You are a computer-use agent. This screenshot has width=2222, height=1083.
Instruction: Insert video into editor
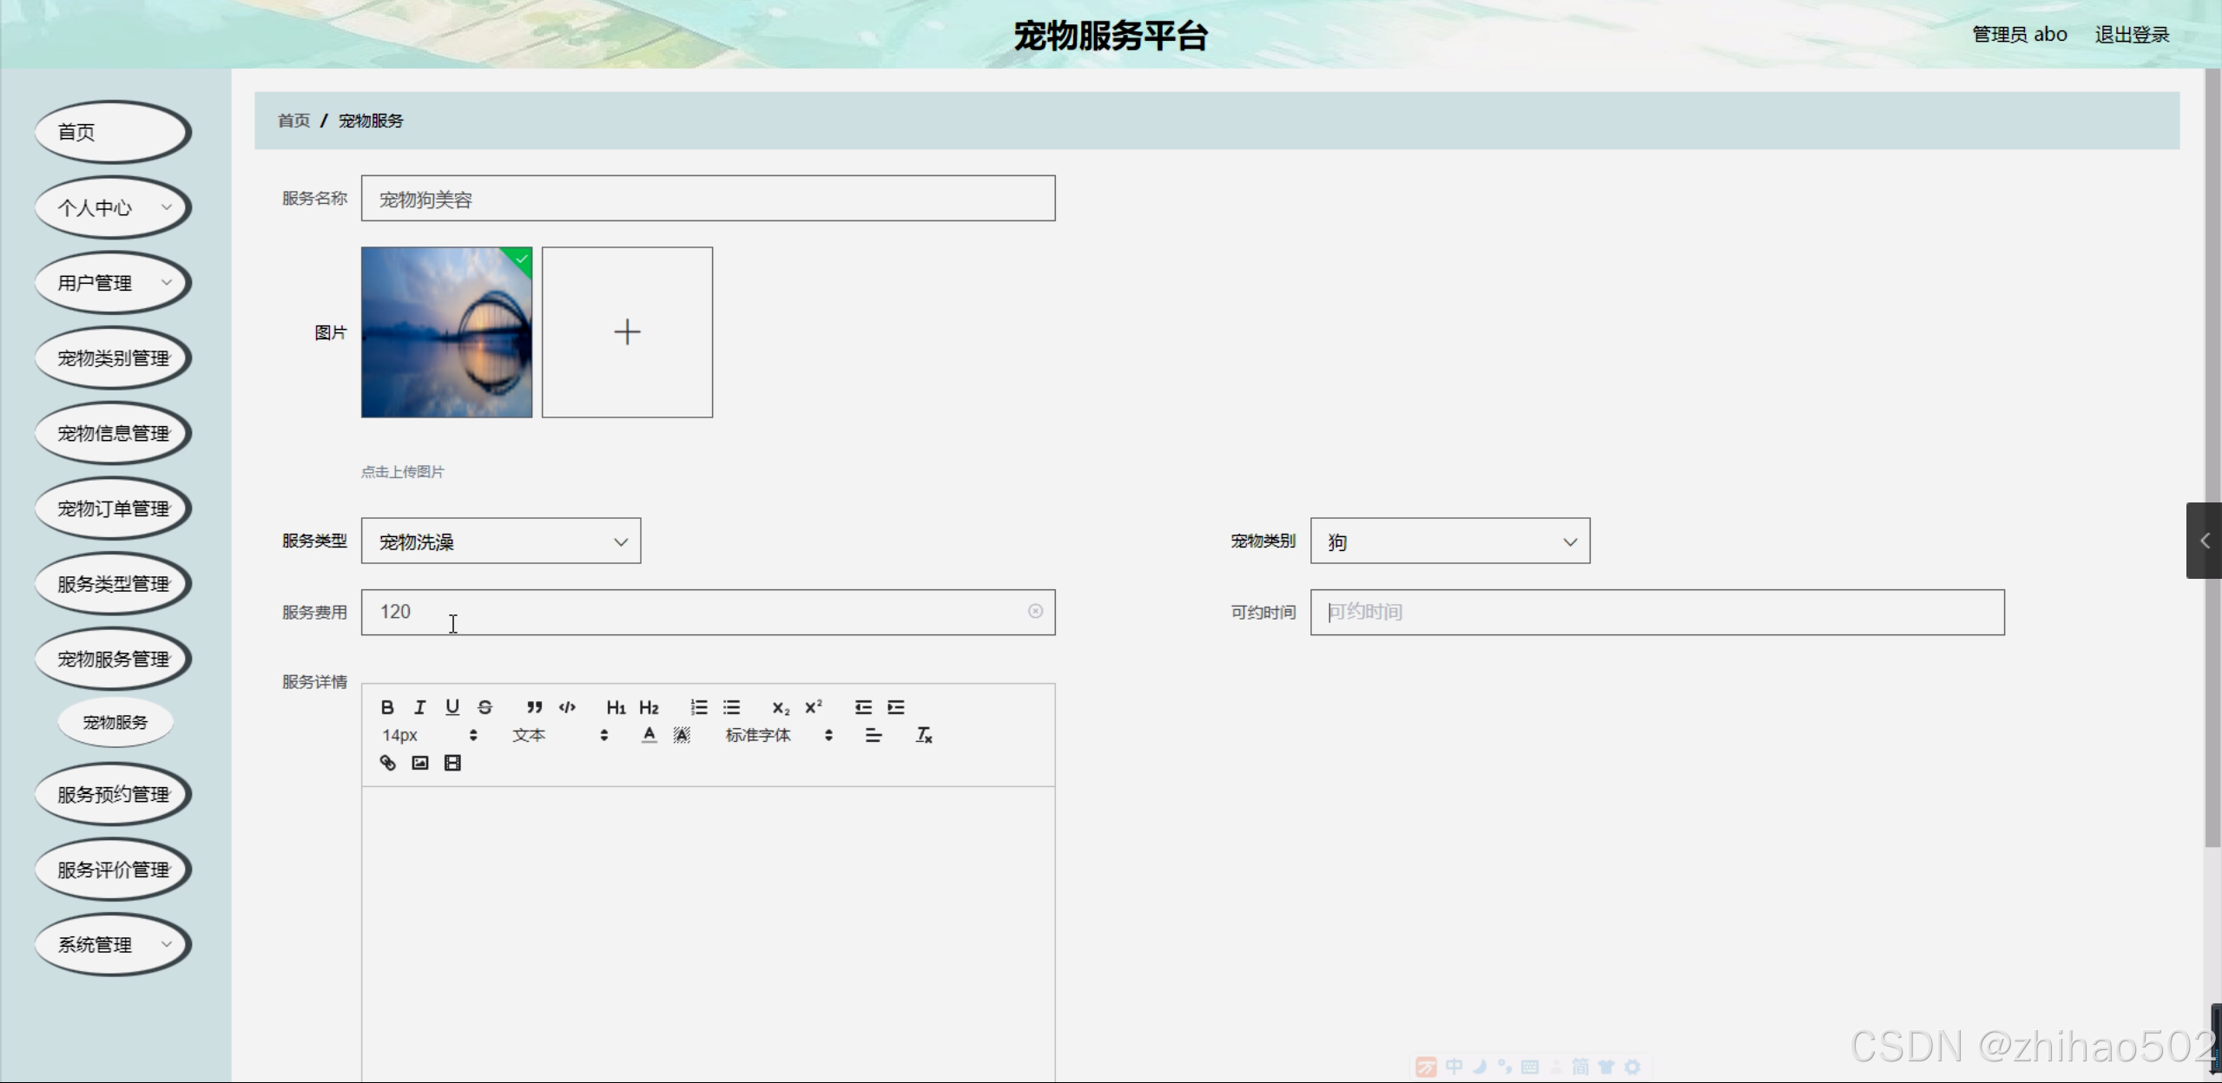[452, 763]
